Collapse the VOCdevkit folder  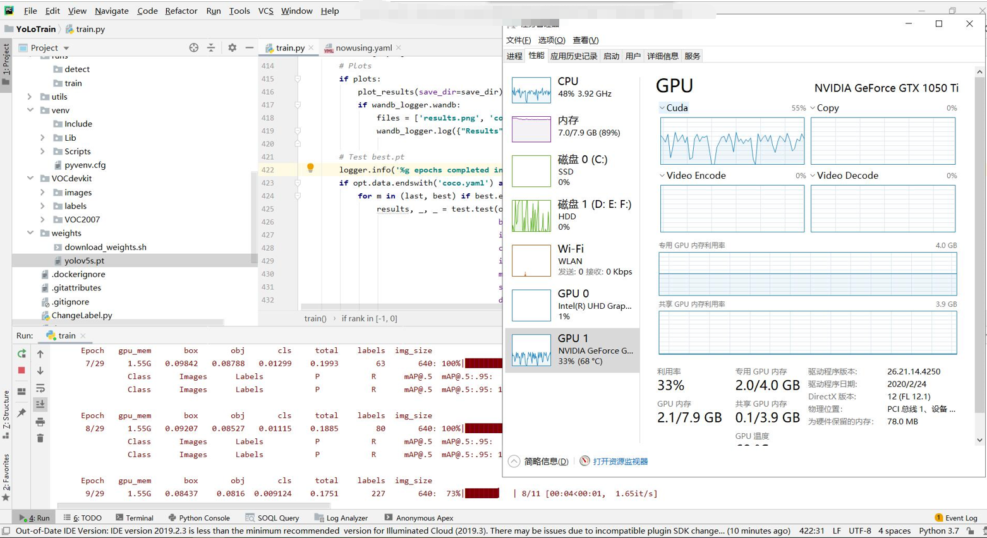[x=30, y=178]
